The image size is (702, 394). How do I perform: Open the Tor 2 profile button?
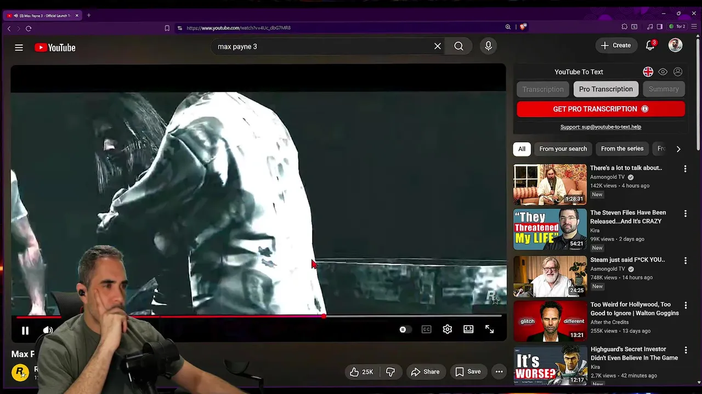pyautogui.click(x=677, y=27)
